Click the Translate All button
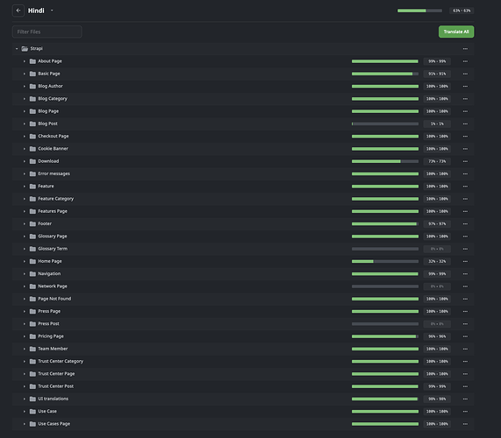 tap(456, 32)
